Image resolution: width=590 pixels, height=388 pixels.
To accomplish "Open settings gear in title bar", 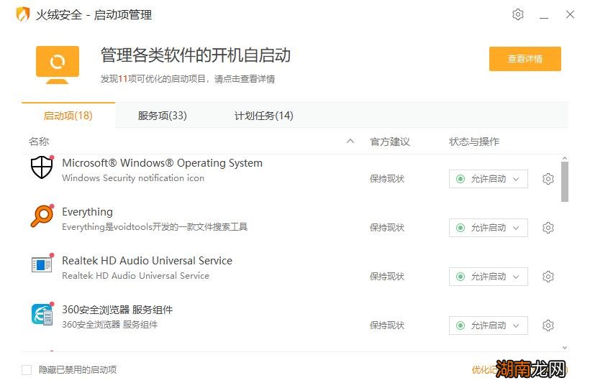I will [x=518, y=14].
